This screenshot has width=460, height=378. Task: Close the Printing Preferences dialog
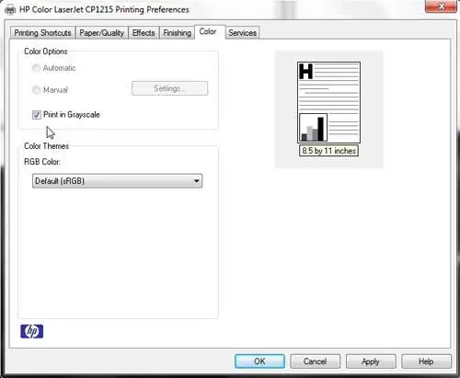click(x=441, y=6)
